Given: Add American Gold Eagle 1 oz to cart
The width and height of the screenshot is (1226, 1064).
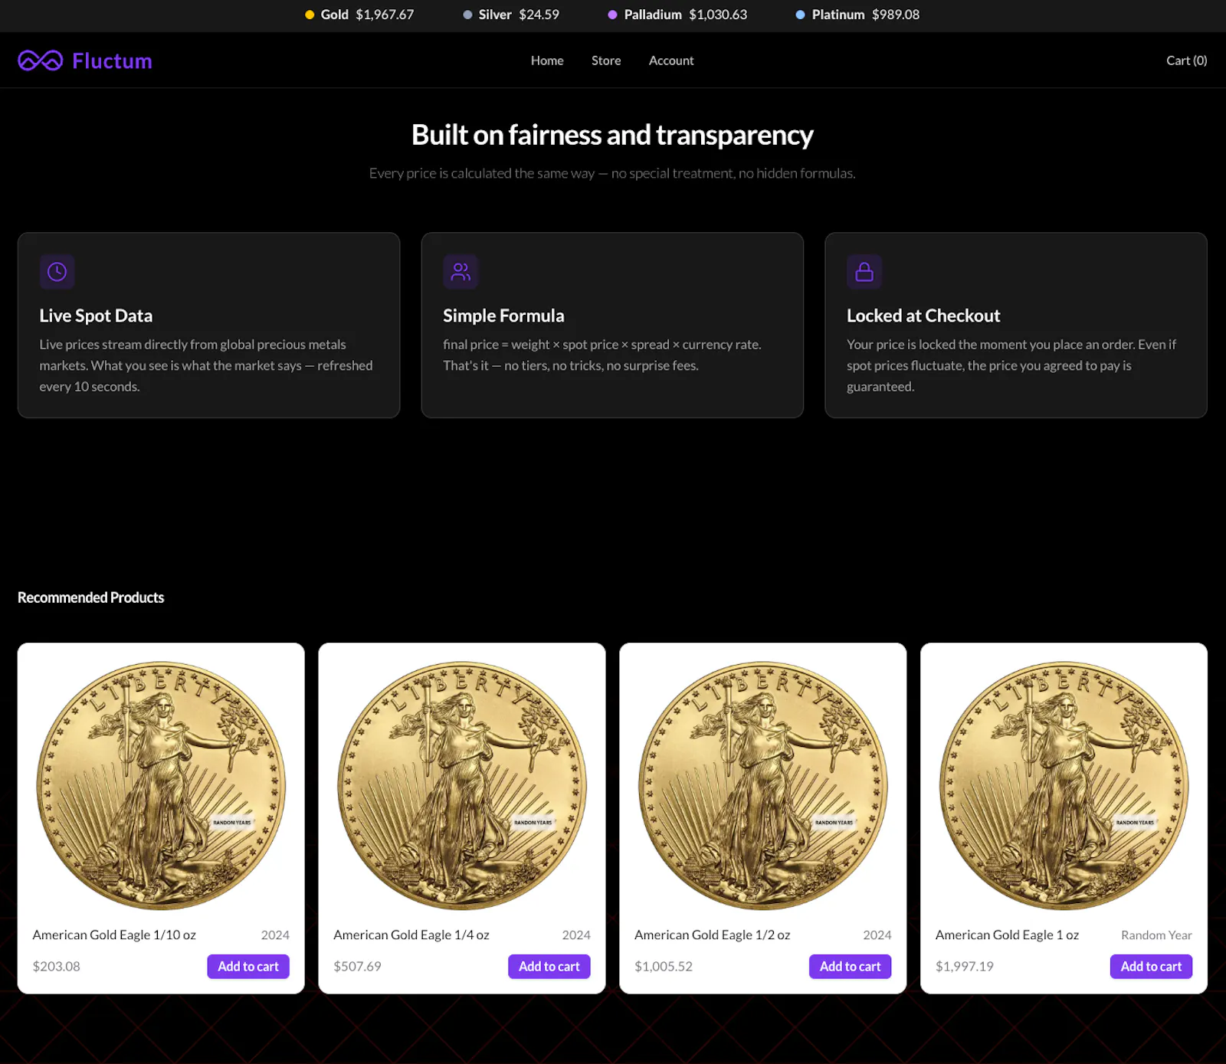Looking at the screenshot, I should point(1152,967).
